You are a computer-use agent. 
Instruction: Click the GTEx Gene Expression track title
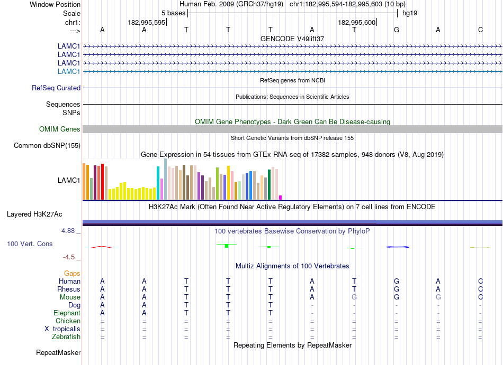pyautogui.click(x=292, y=155)
